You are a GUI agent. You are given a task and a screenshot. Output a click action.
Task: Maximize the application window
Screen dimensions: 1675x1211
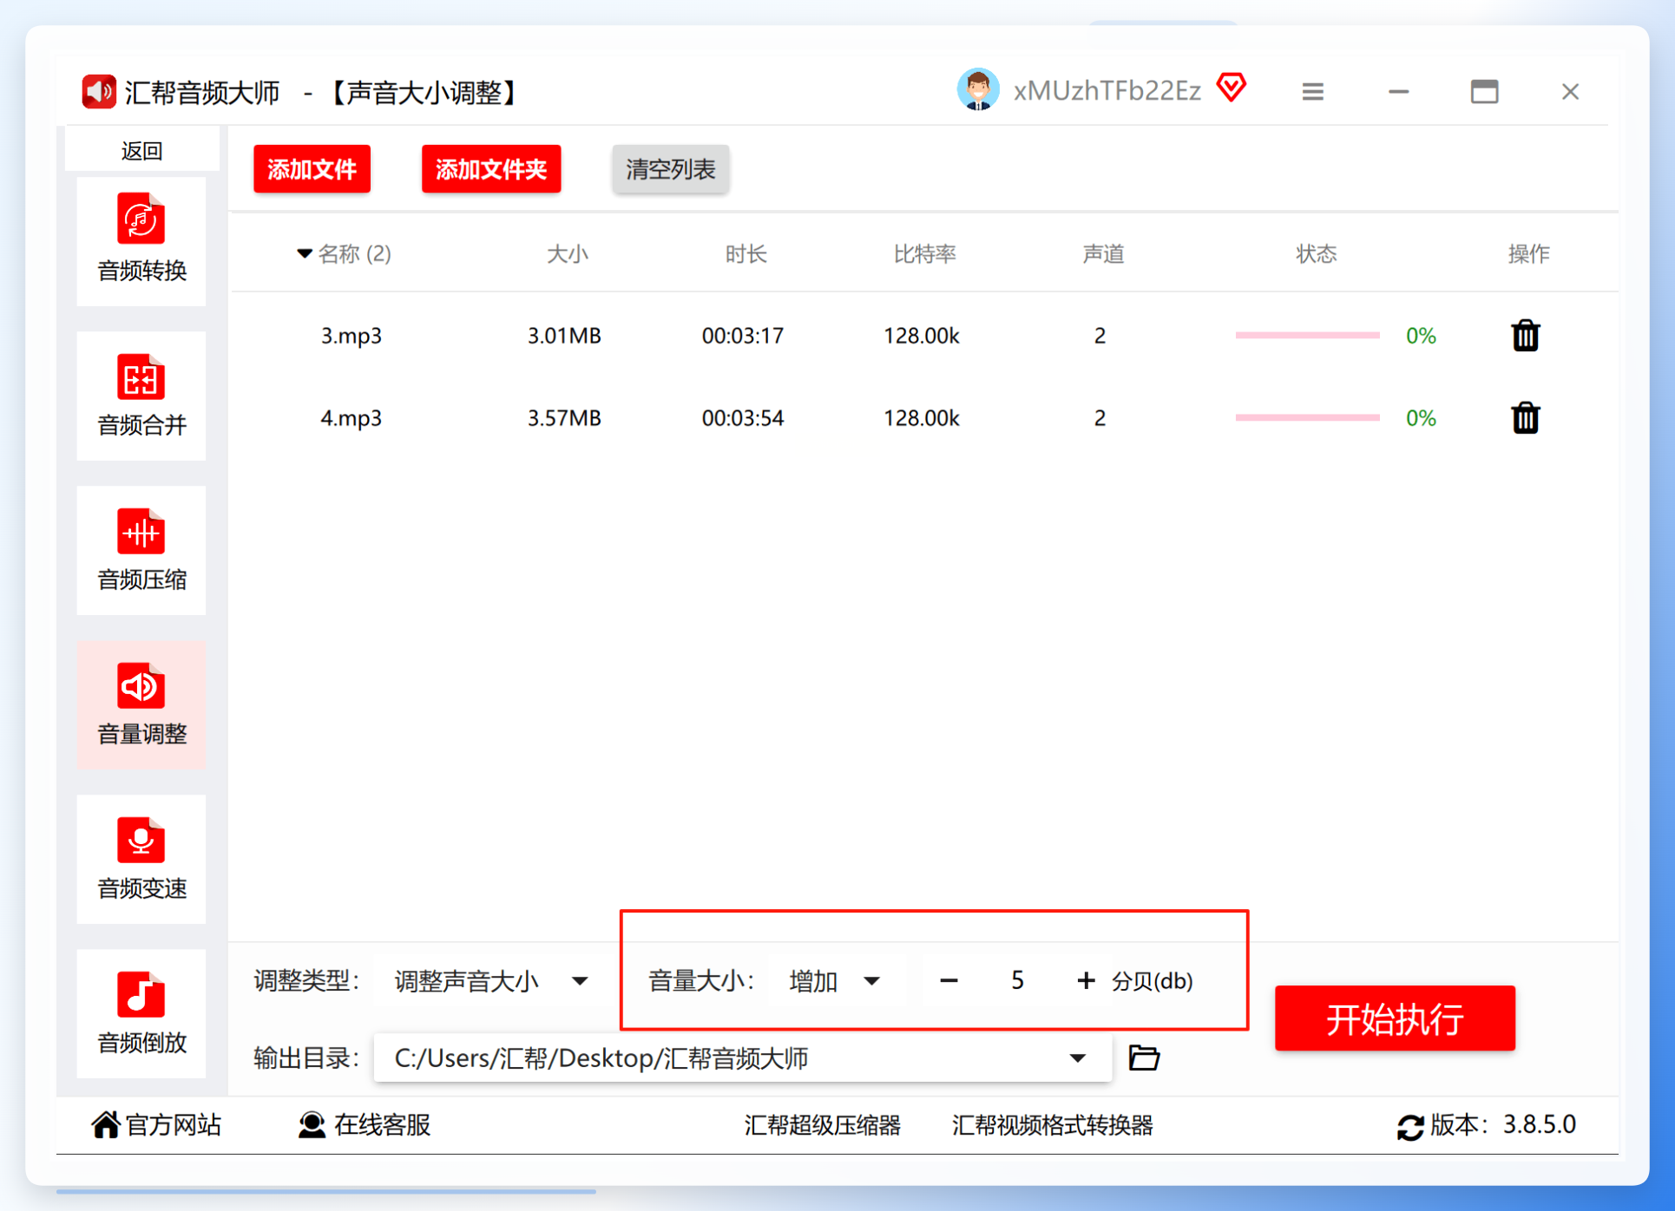tap(1484, 91)
